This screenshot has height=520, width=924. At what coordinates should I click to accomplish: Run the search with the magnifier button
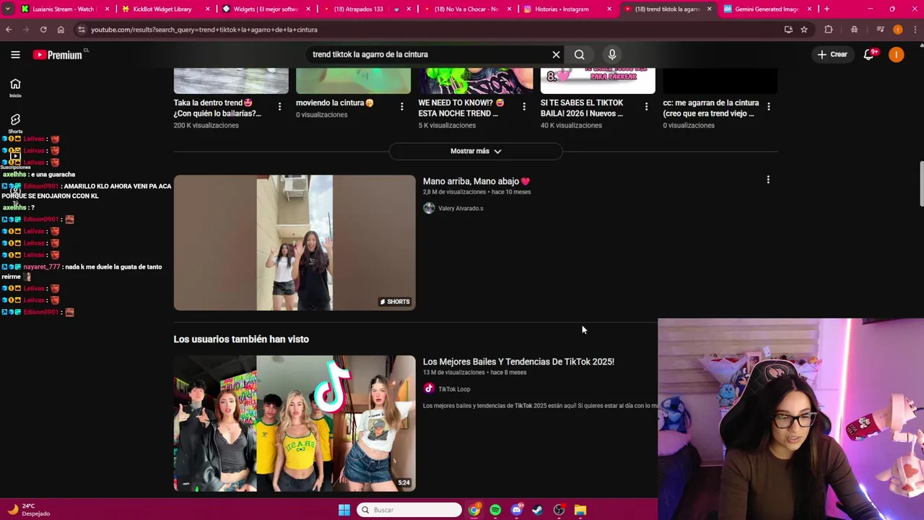579,55
